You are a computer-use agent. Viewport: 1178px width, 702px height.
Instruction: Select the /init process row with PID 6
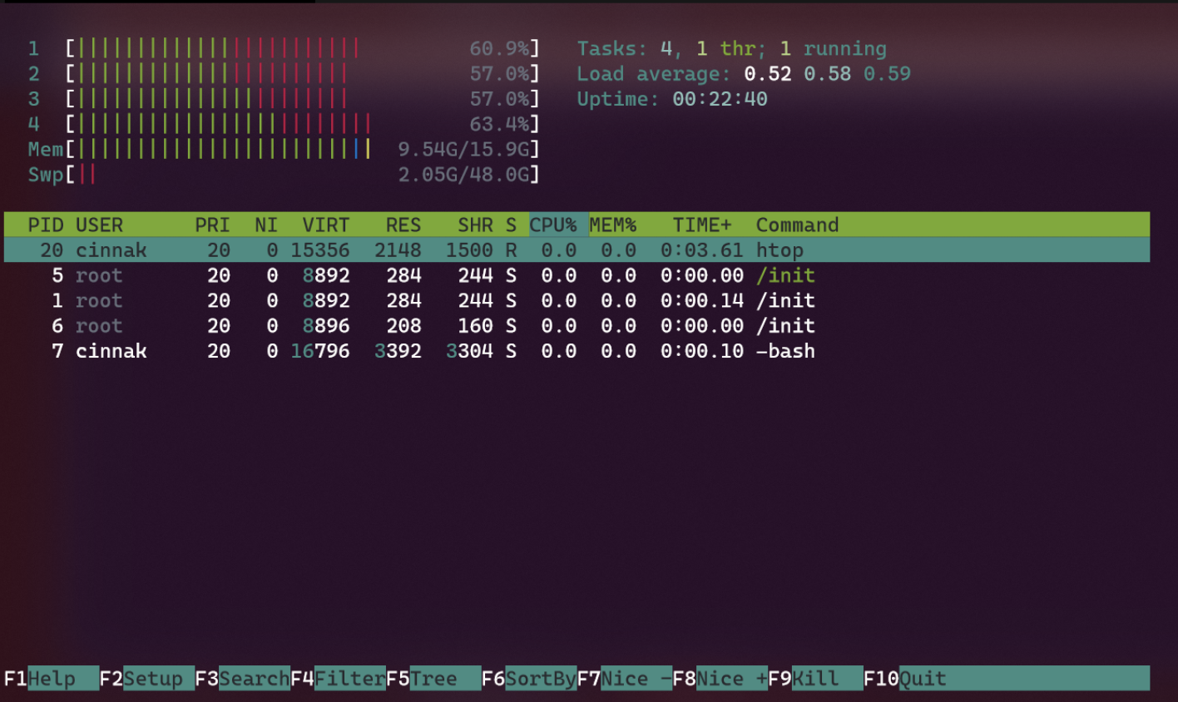[x=577, y=325]
